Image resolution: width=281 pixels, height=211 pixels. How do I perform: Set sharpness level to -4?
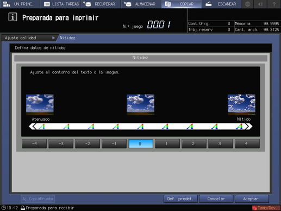coord(34,144)
